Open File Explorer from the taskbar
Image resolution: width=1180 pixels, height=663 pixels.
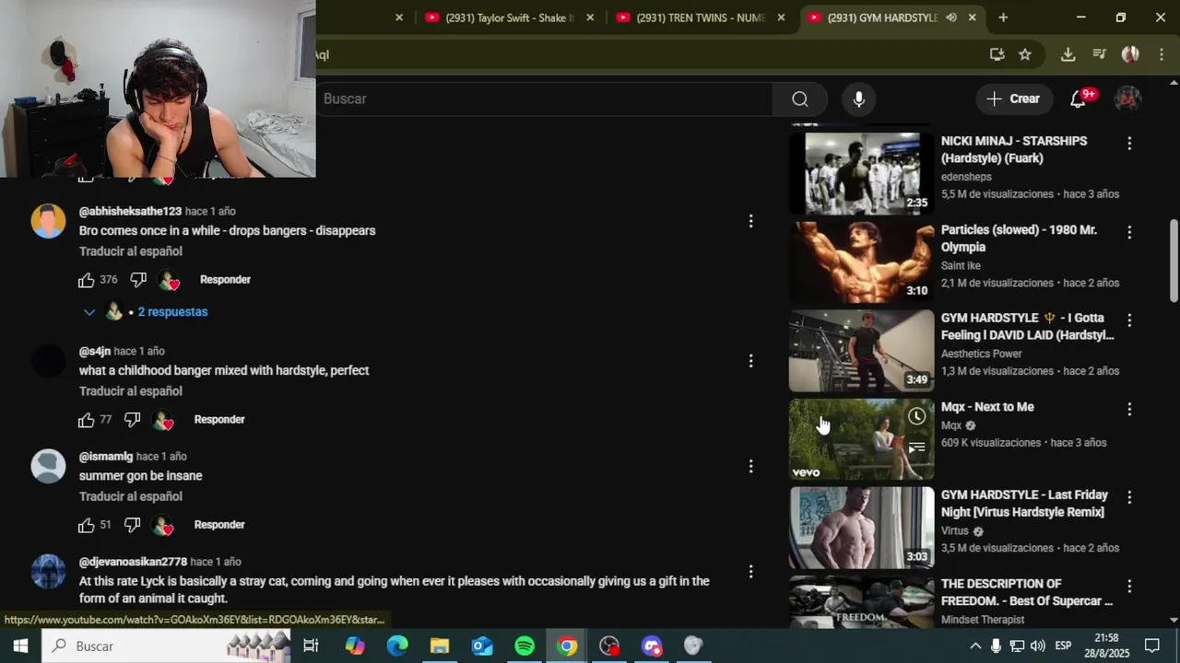pyautogui.click(x=439, y=646)
